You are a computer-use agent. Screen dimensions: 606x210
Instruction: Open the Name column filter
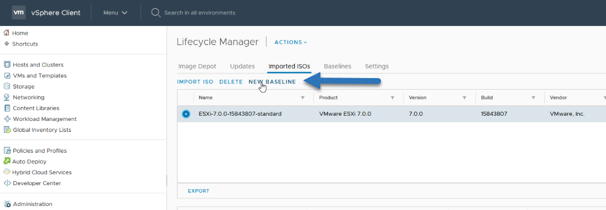click(302, 98)
